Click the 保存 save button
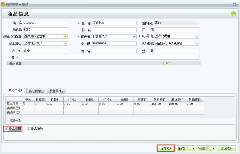The width and height of the screenshot is (240, 154). coord(165,148)
